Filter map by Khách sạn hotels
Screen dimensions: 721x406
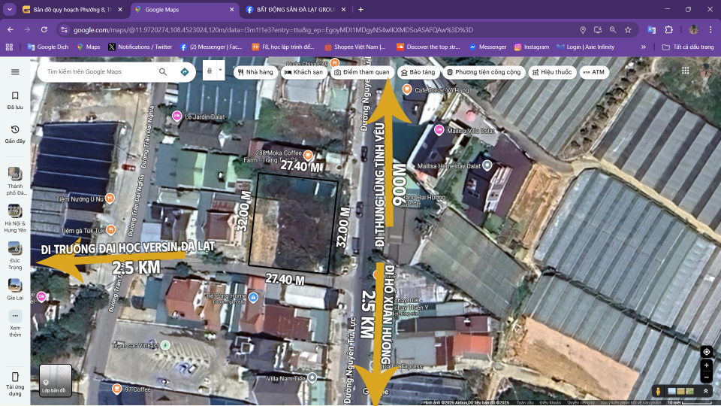[303, 72]
